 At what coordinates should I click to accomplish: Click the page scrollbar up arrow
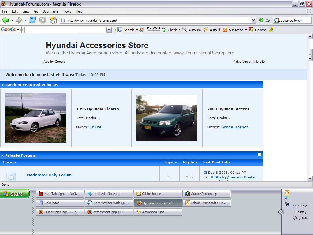(310, 37)
